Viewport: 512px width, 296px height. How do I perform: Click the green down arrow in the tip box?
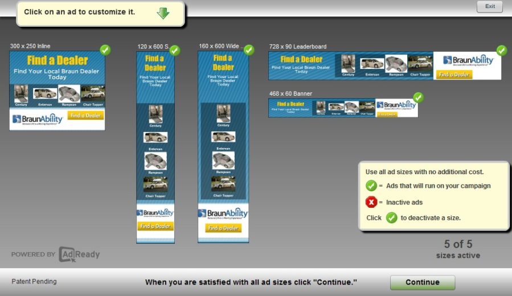click(x=163, y=13)
